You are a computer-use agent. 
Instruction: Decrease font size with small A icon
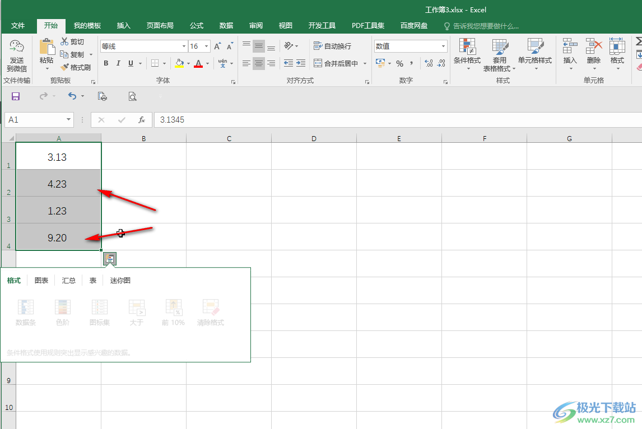point(230,46)
